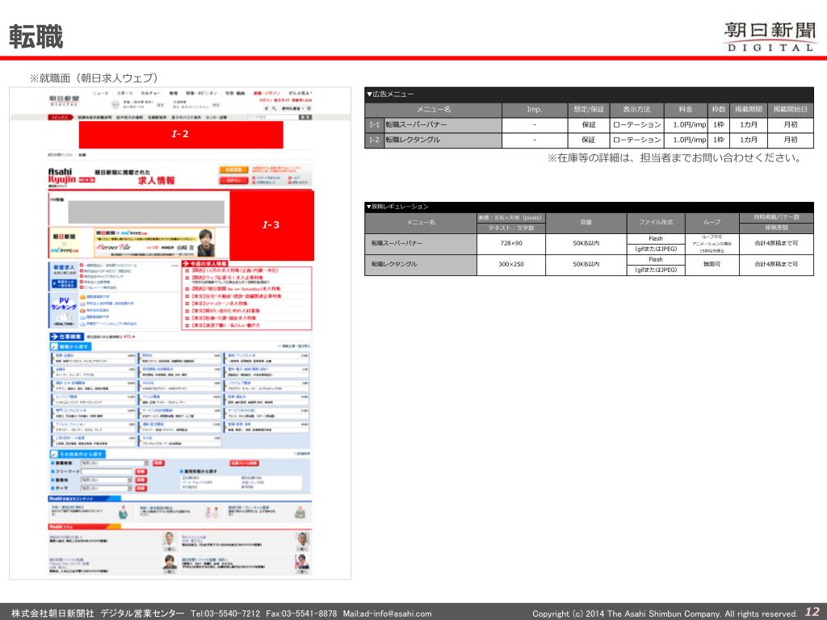
Task: Click the ループ column header
Action: pyautogui.click(x=712, y=223)
